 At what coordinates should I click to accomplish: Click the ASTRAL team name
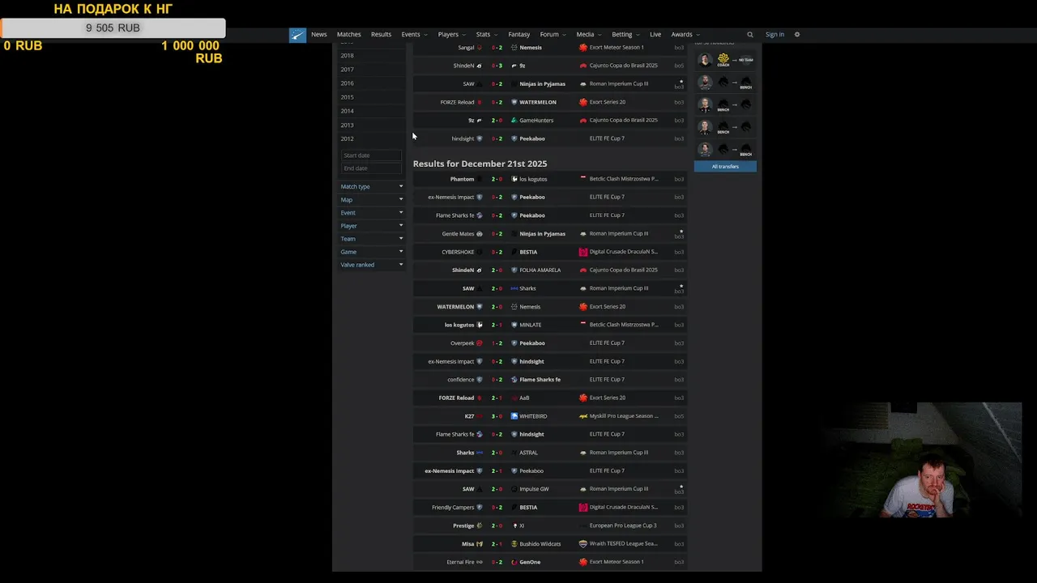coord(528,453)
